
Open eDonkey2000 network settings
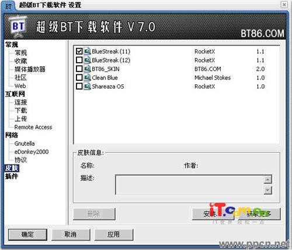tap(32, 152)
